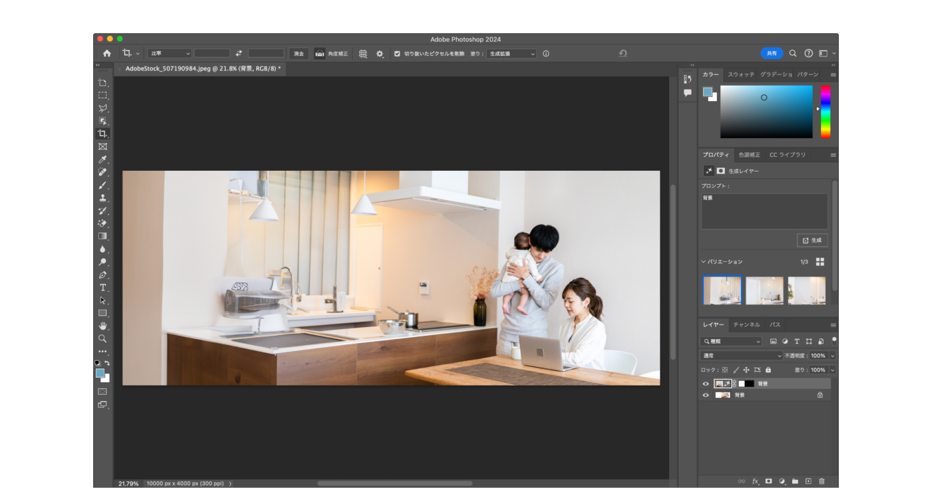Open the 比率 aspect ratio dropdown
Viewport: 932px width, 488px height.
pyautogui.click(x=170, y=53)
